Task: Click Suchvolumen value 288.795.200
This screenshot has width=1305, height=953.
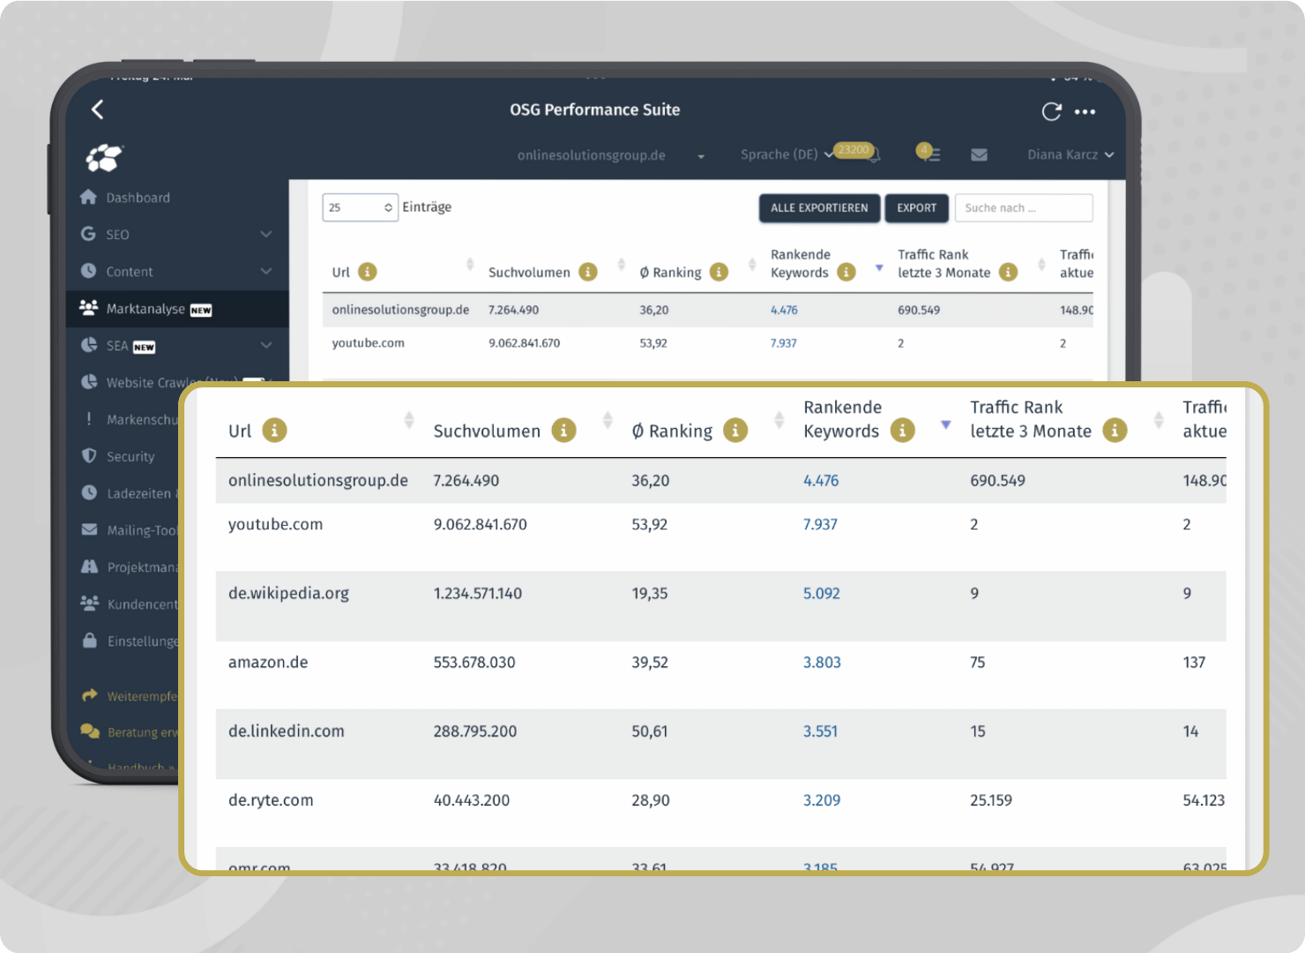Action: (475, 732)
